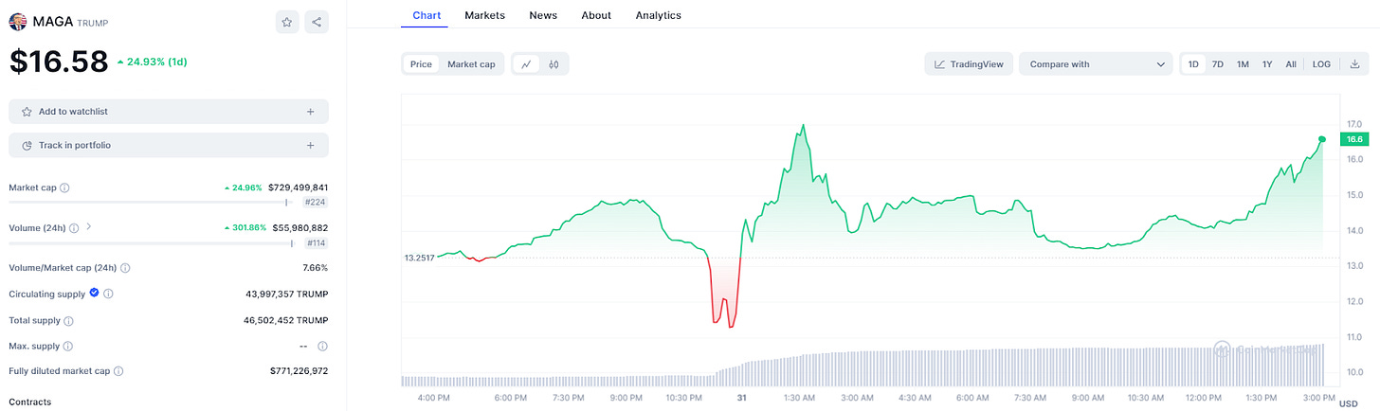Open the share icon next to the star
The width and height of the screenshot is (1380, 411).
coord(317,22)
